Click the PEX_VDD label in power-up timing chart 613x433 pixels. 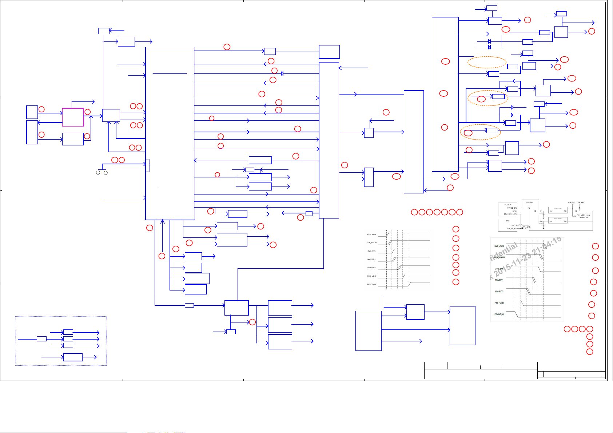pyautogui.click(x=371, y=276)
